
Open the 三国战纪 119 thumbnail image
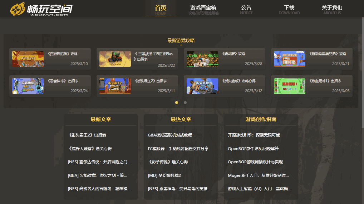tap(115, 59)
